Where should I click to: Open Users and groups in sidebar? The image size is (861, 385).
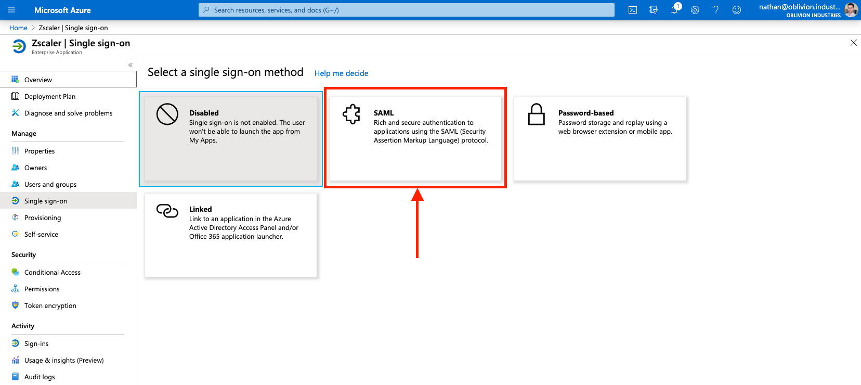pos(50,185)
